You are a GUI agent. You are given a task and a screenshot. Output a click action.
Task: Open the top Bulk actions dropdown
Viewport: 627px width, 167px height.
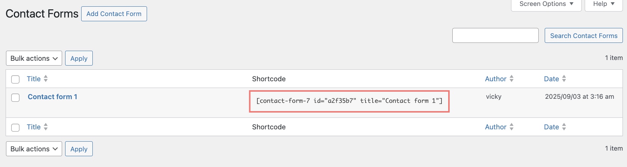pos(34,58)
